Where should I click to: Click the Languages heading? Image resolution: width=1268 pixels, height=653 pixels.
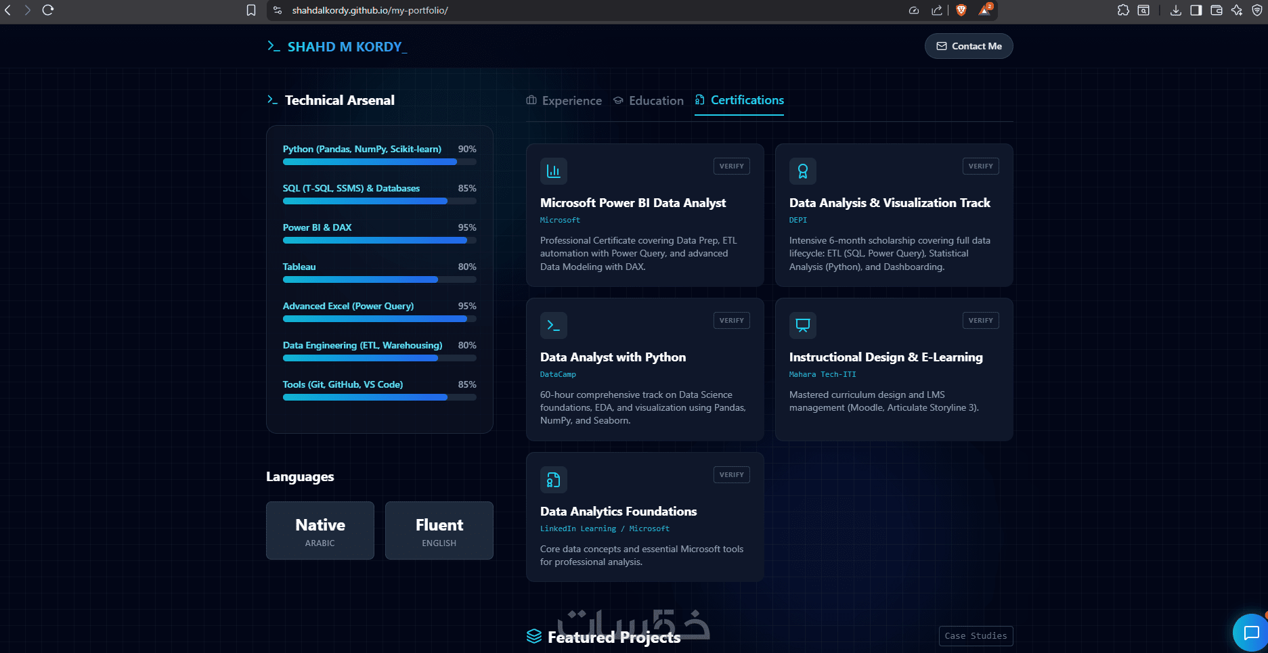(x=300, y=477)
